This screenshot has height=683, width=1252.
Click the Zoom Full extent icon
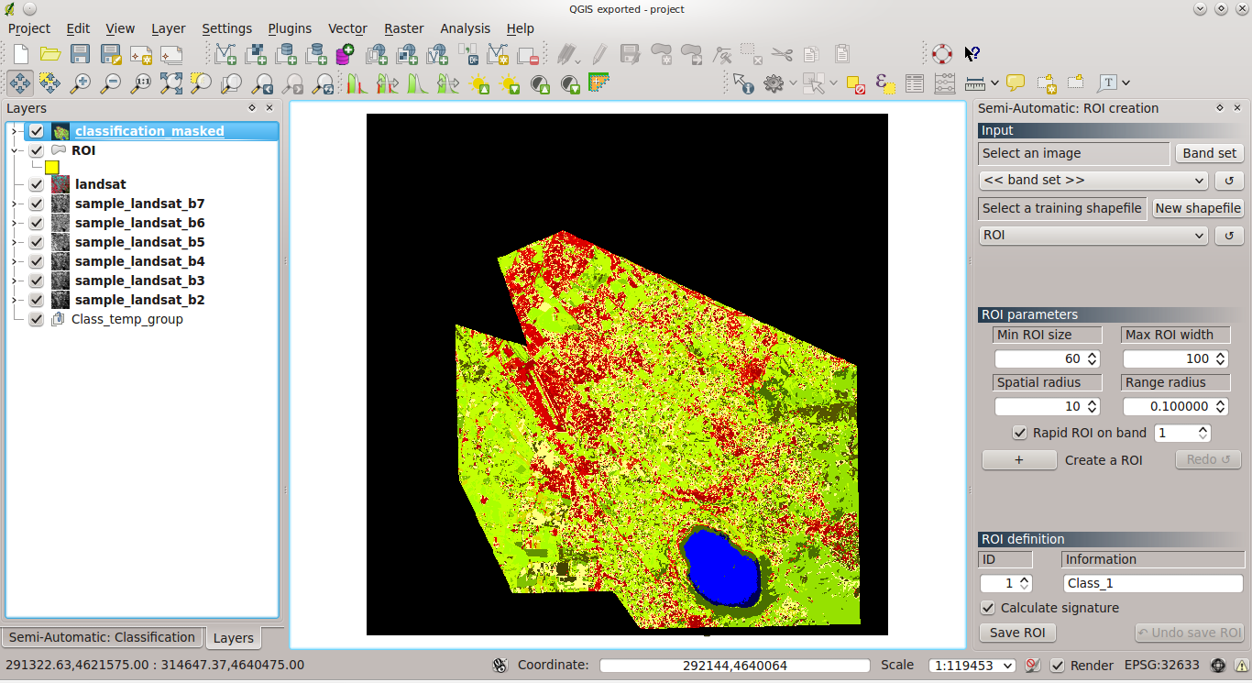171,83
